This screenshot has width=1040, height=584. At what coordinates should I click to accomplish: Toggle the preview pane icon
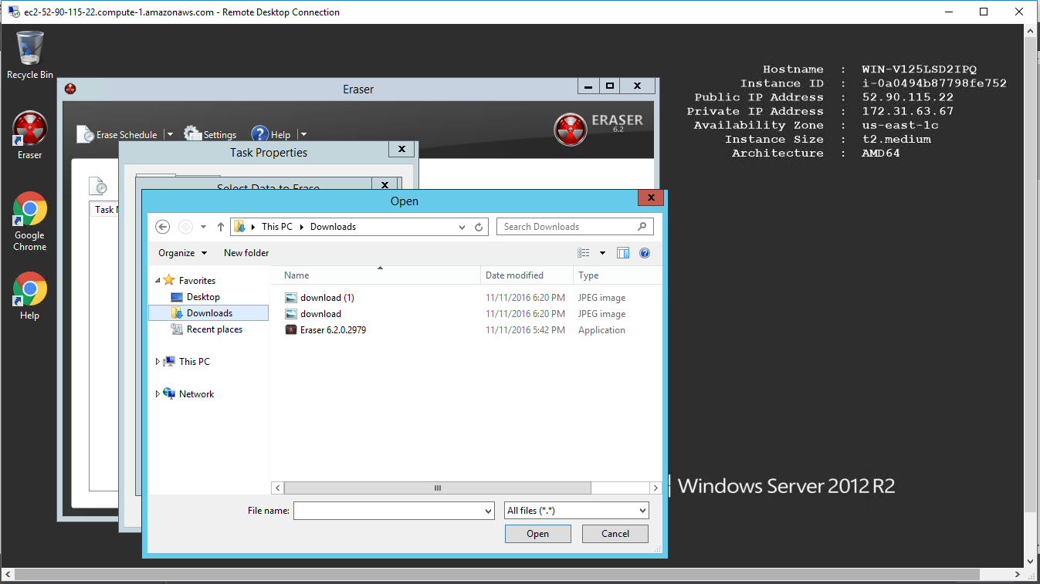623,253
